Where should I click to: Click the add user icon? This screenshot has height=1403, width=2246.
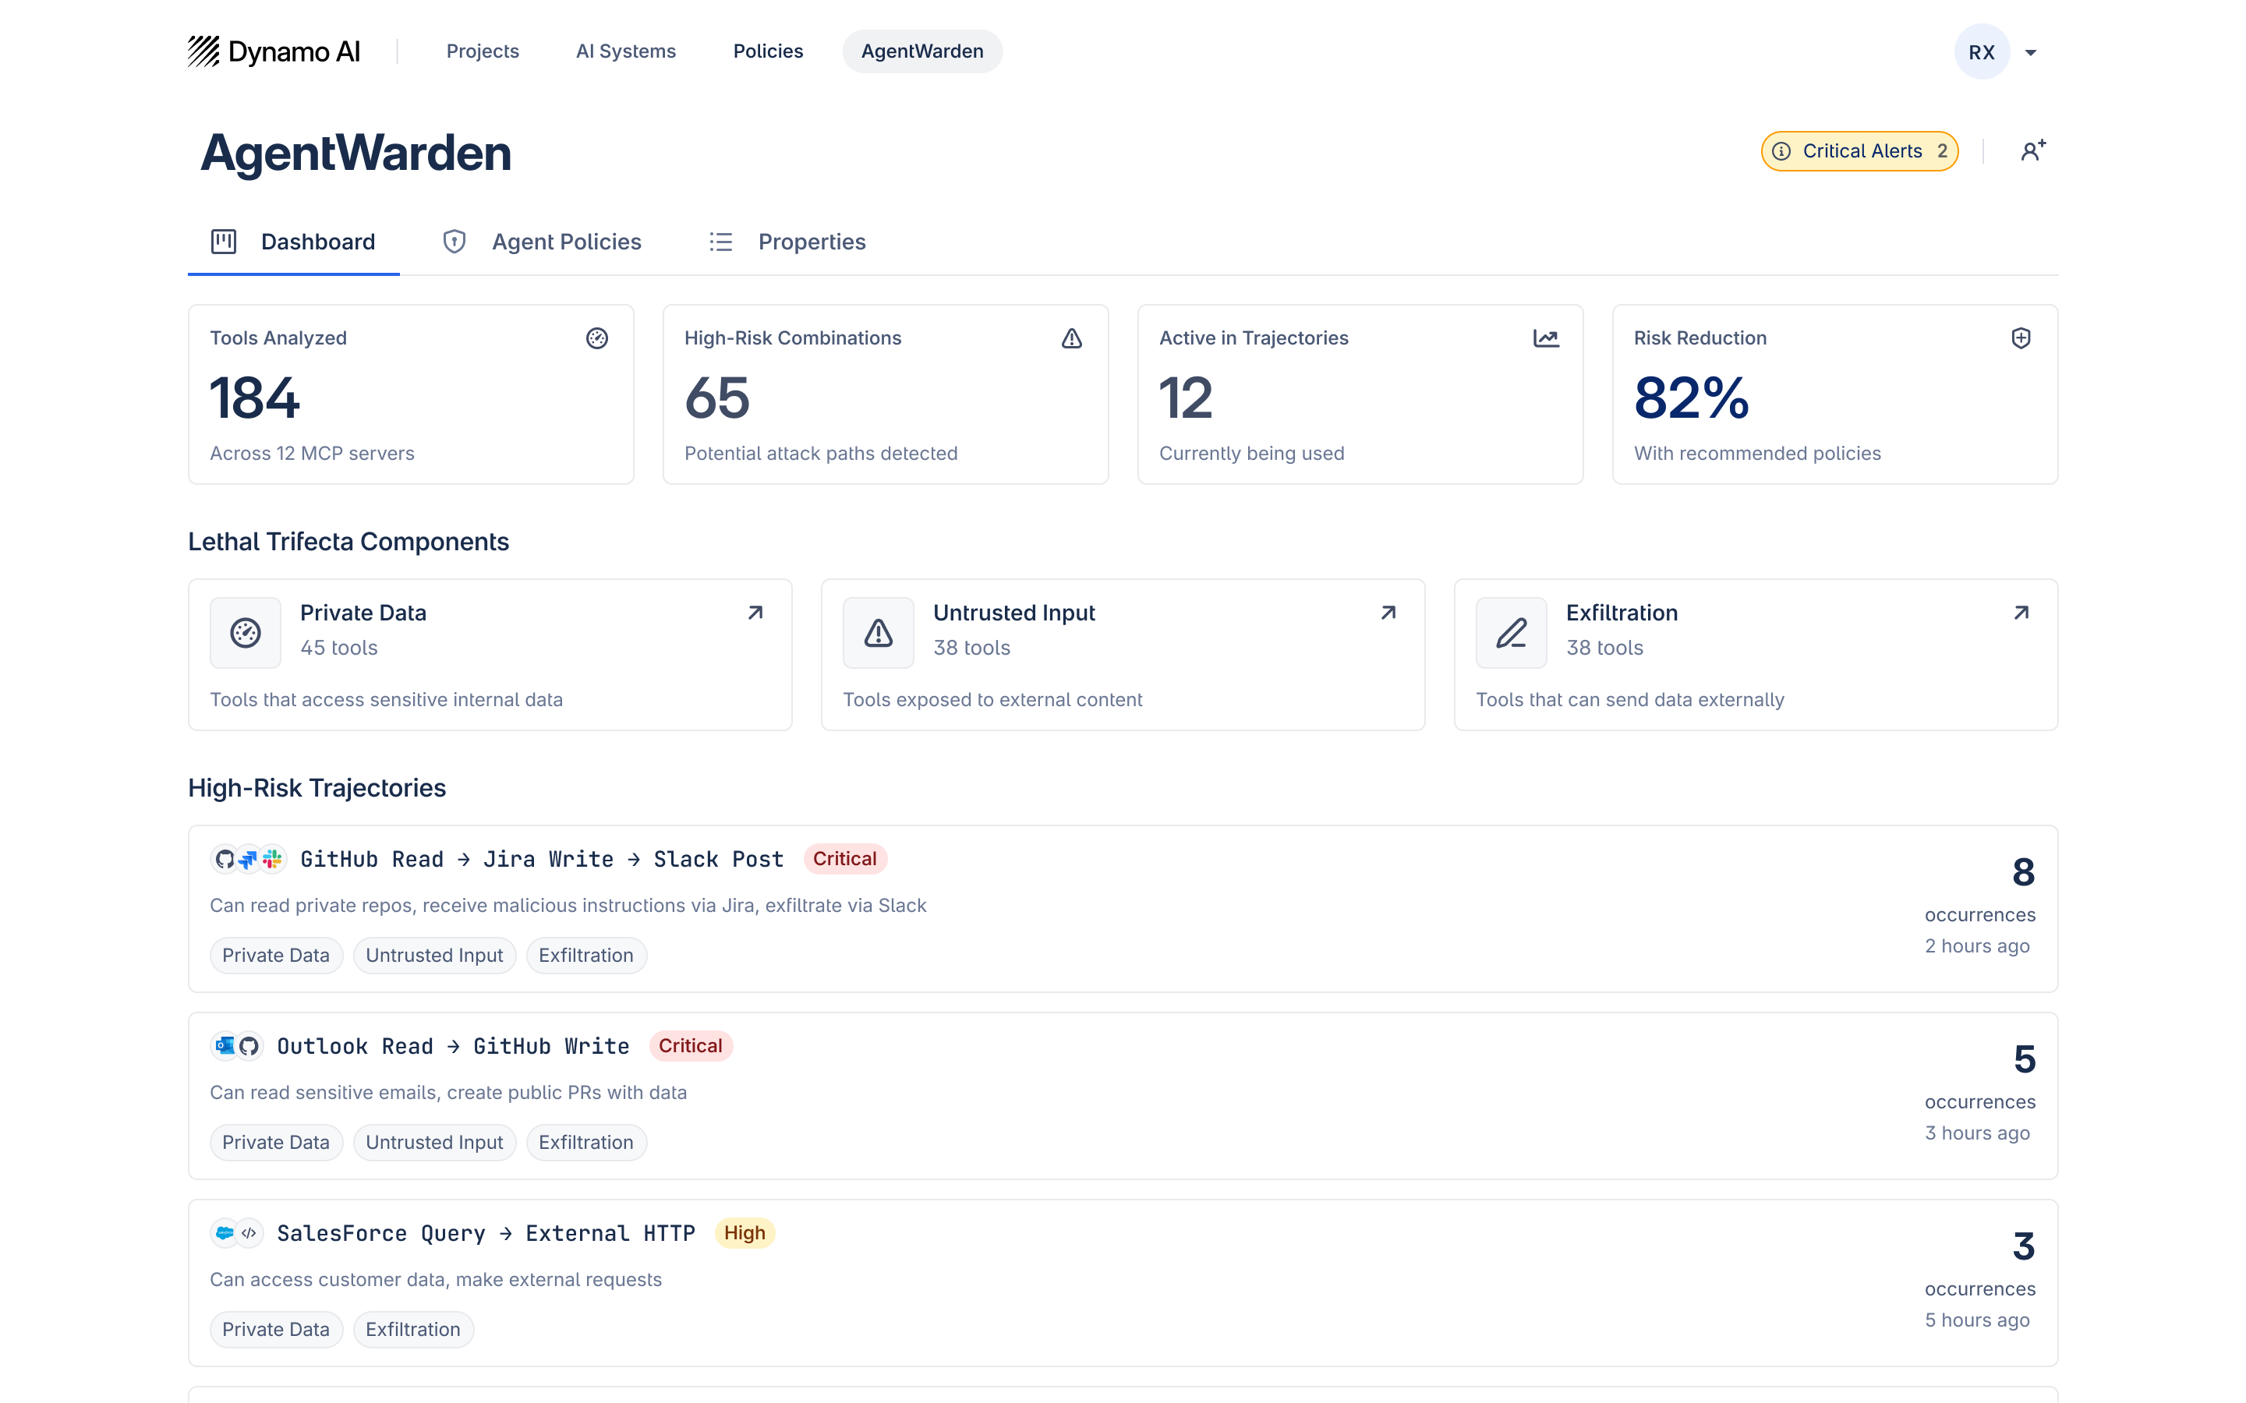(x=2032, y=150)
